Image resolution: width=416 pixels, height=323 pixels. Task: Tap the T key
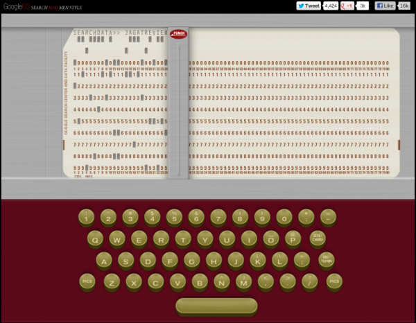[183, 239]
